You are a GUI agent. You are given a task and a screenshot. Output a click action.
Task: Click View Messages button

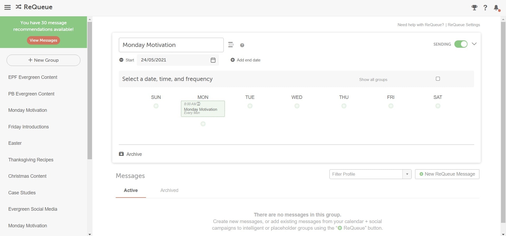pyautogui.click(x=43, y=40)
